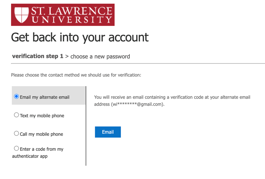Viewport: 265px width, 179px height.
Task: Choose the Text my mobile phone radio button
Action: tap(16, 115)
